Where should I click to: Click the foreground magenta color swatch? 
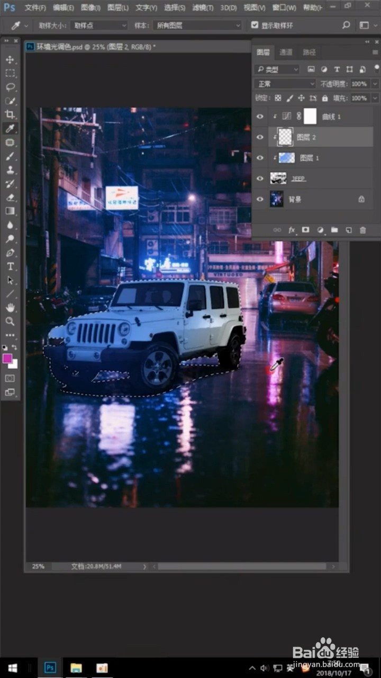click(7, 358)
